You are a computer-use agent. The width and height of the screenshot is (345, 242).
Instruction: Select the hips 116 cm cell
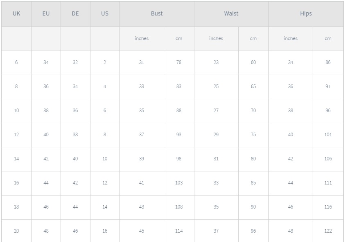point(328,207)
